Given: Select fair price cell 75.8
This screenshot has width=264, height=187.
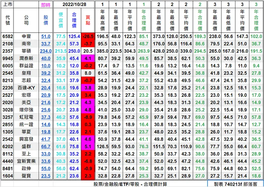Looking at the screenshot, I should click(74, 147).
